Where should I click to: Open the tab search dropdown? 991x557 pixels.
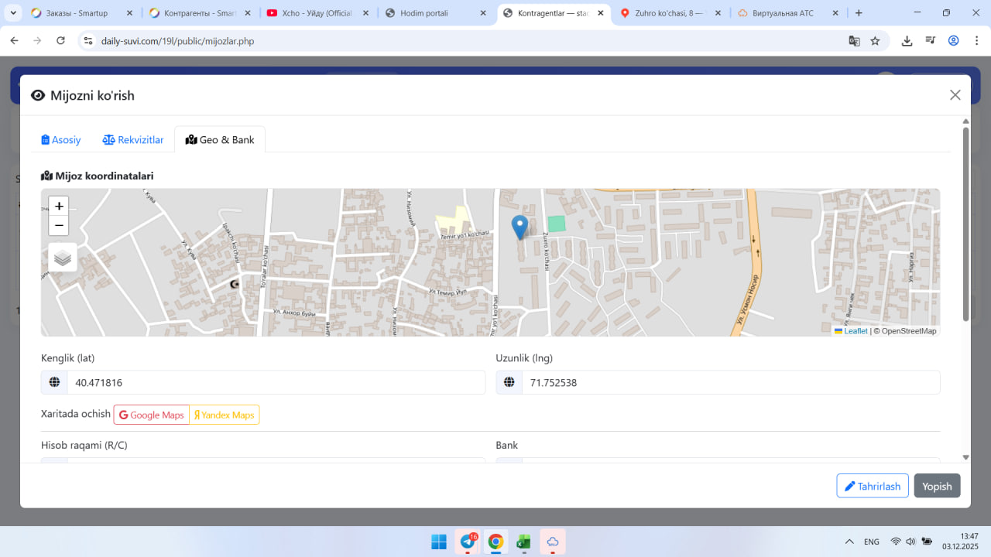coord(13,13)
